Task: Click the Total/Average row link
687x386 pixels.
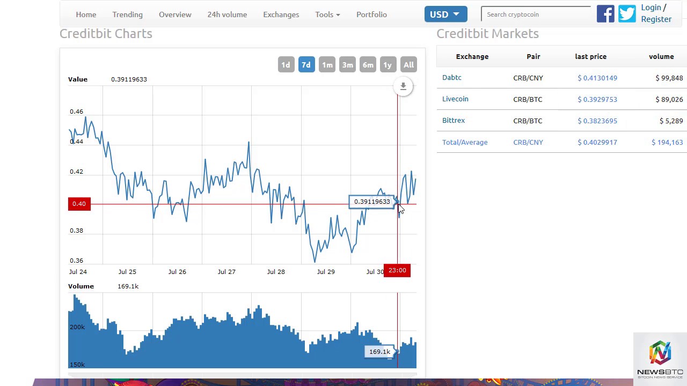Action: click(x=465, y=142)
